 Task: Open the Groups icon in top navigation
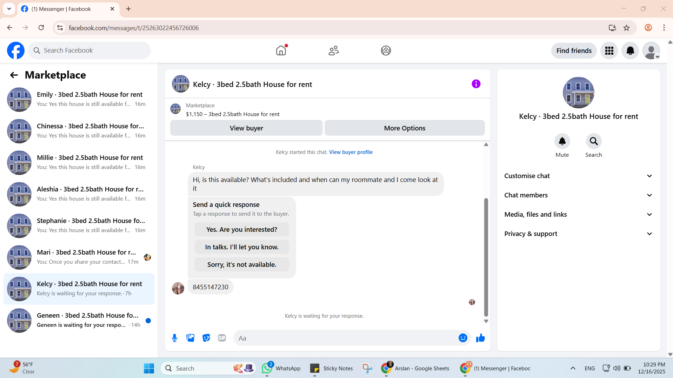click(386, 50)
